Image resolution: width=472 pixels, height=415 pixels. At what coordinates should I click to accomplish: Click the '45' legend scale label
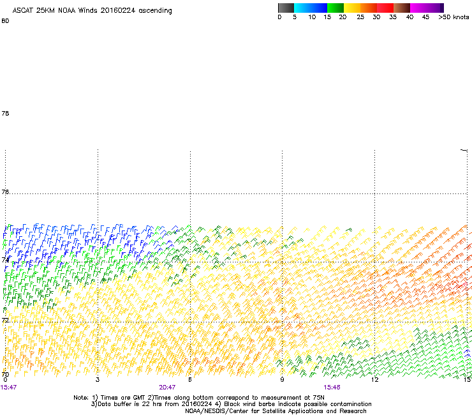click(x=425, y=17)
